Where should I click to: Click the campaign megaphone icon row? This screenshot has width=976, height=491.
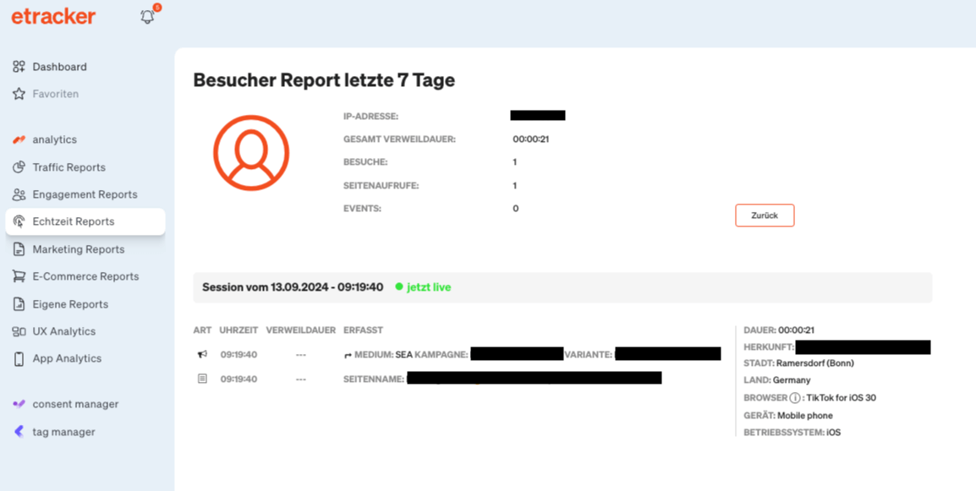point(202,355)
